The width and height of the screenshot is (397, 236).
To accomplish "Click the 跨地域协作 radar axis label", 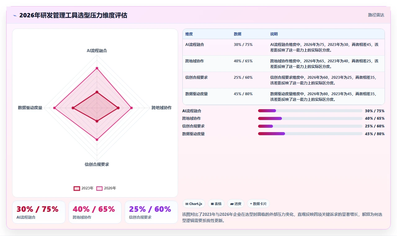I will [162, 108].
